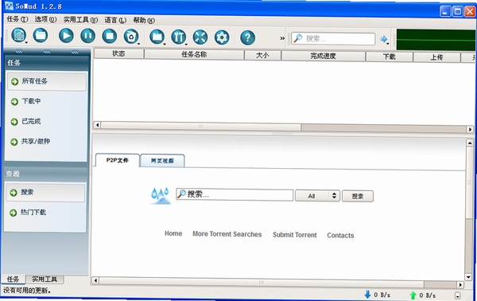Open the Contacts link
The width and height of the screenshot is (477, 301).
340,236
